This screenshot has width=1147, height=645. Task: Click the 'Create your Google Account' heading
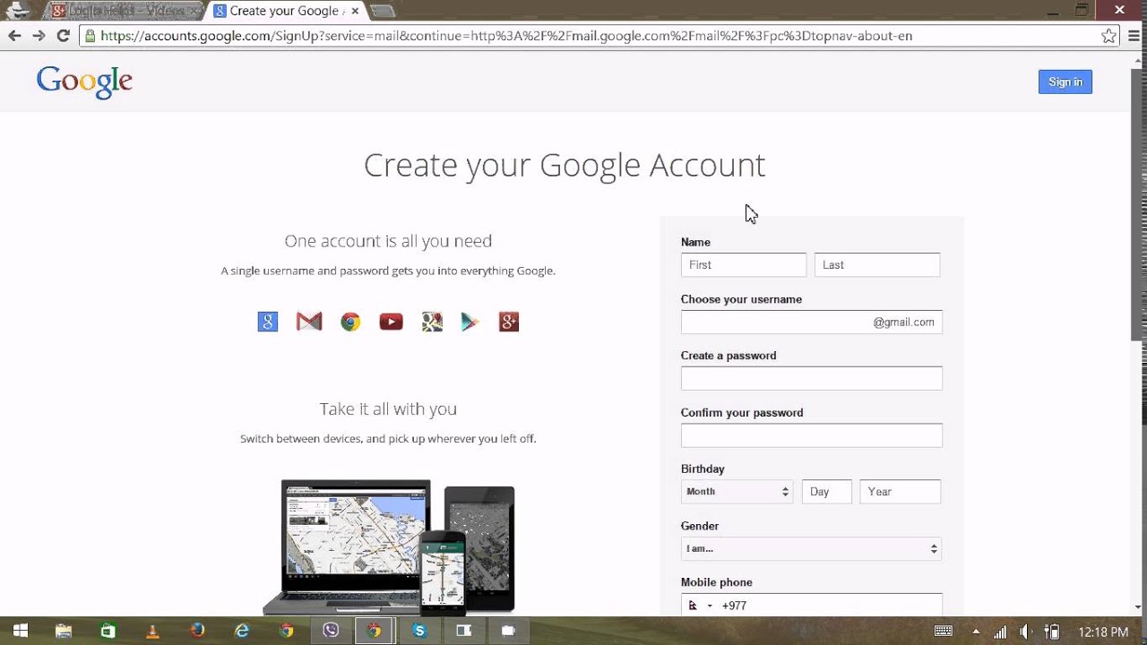pos(565,165)
